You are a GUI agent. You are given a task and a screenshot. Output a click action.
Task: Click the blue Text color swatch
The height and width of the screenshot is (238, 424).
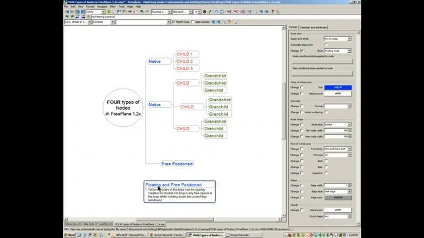tap(338, 87)
